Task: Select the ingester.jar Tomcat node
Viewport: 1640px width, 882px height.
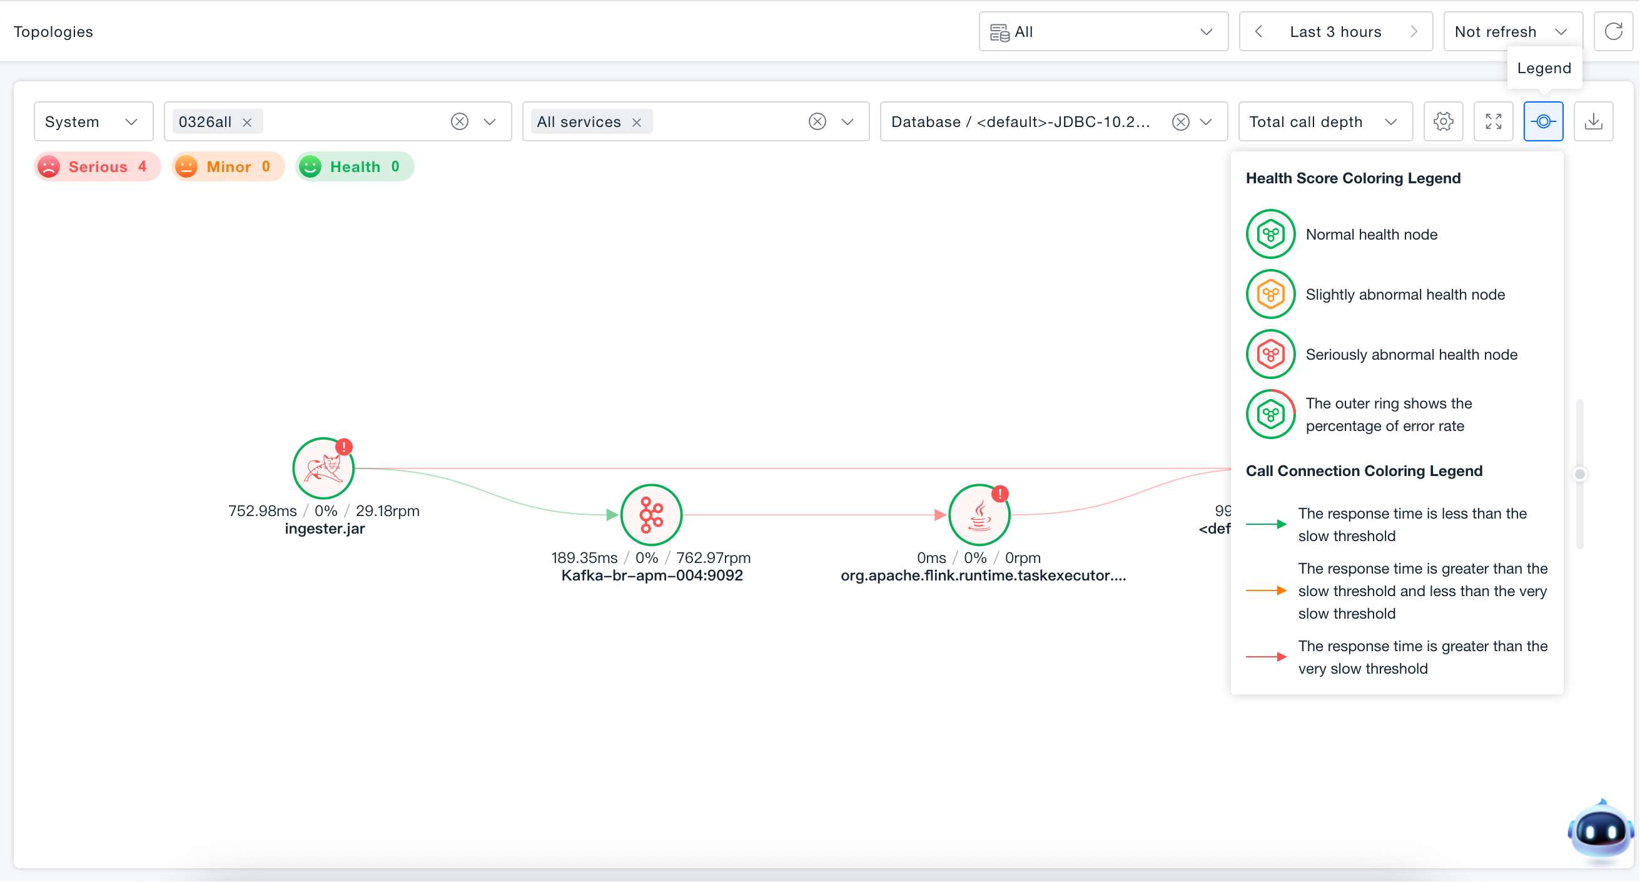Action: pos(323,469)
